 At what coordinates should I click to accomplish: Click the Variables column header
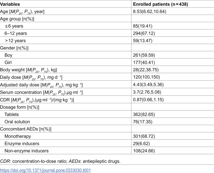tap(10, 4)
